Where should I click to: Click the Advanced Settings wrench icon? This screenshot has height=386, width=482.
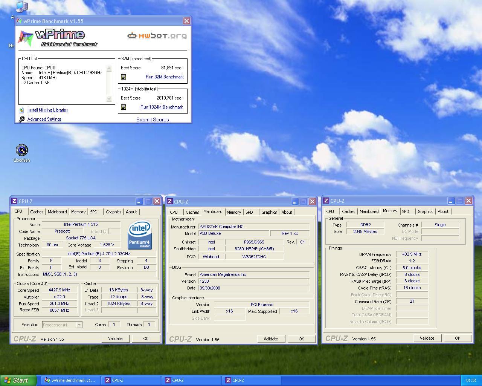click(21, 119)
